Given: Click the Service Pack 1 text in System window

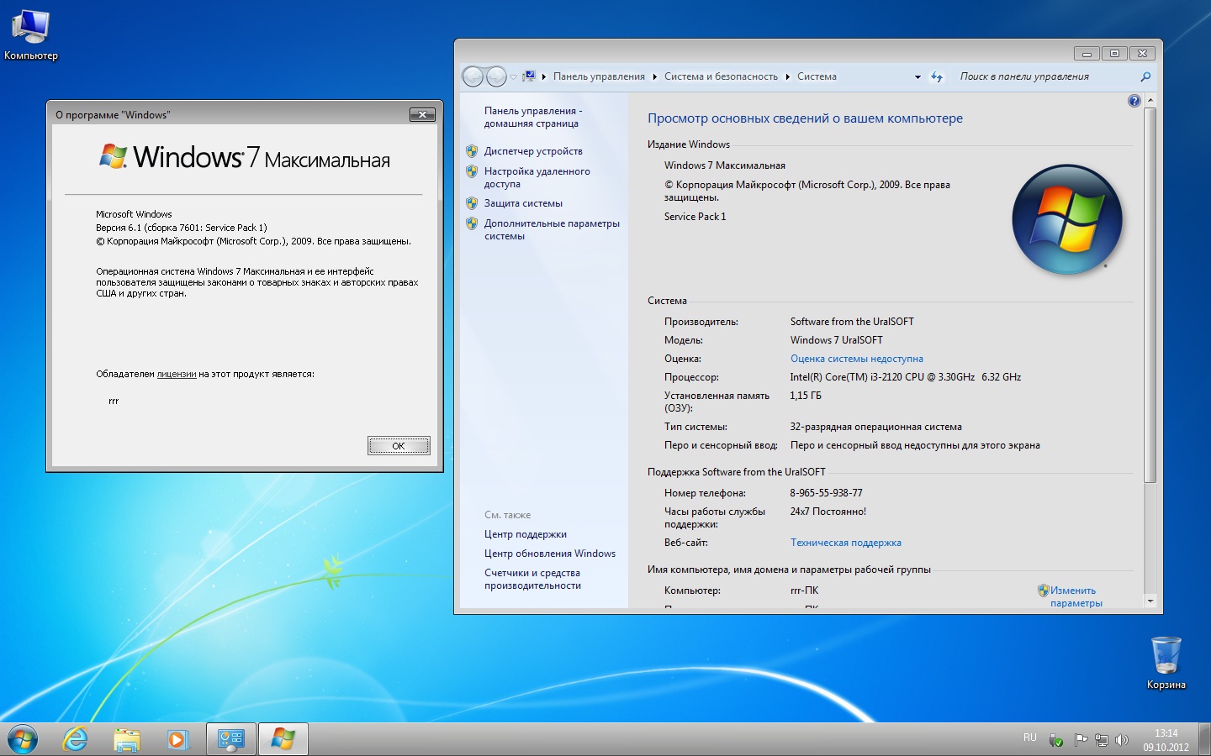Looking at the screenshot, I should pos(695,217).
